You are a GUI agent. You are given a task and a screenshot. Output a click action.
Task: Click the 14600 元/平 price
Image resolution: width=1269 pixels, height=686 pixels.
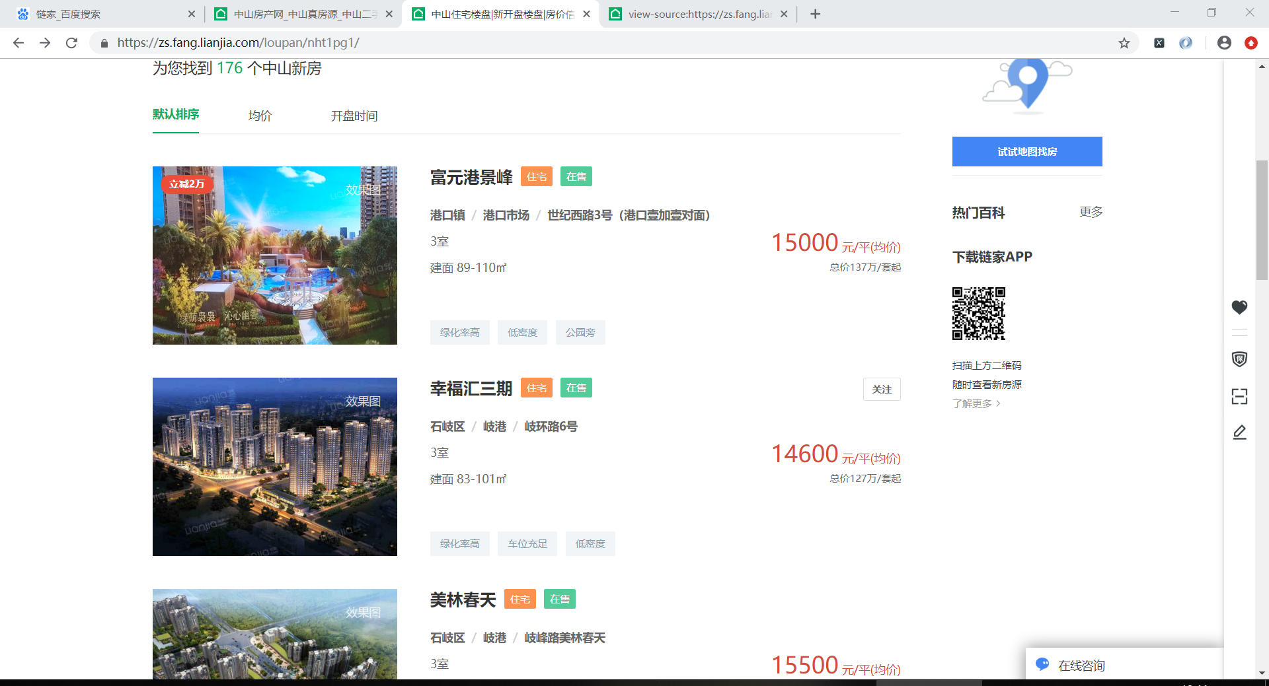coord(836,454)
